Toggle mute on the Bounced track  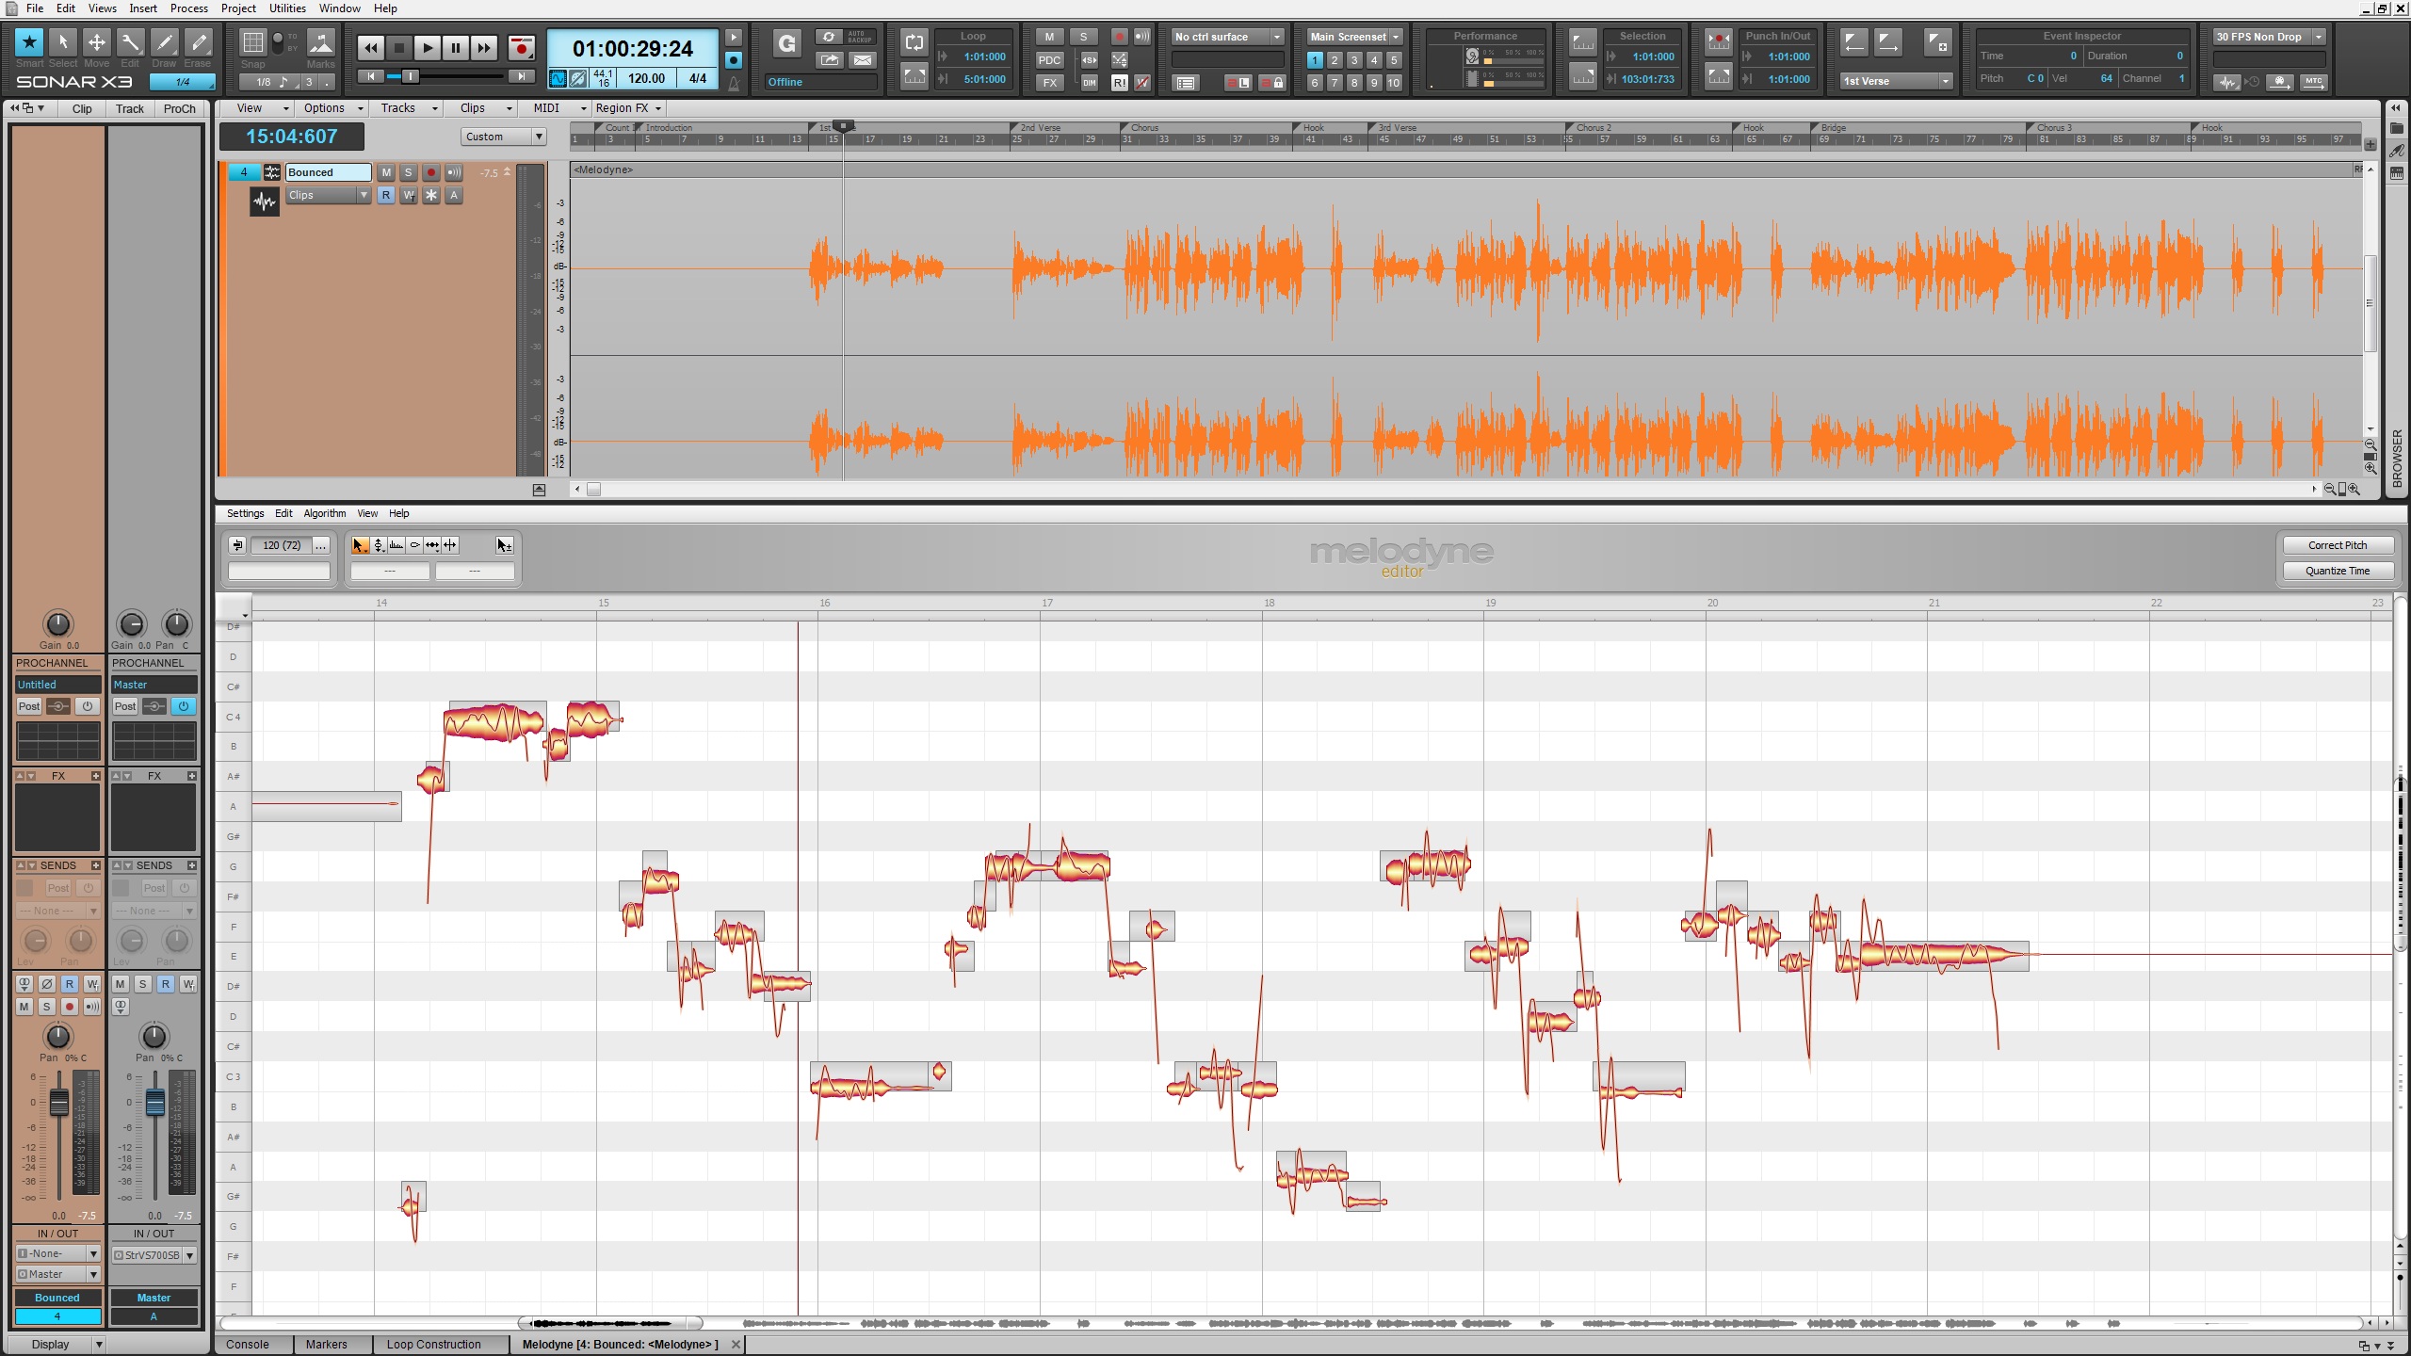[384, 172]
